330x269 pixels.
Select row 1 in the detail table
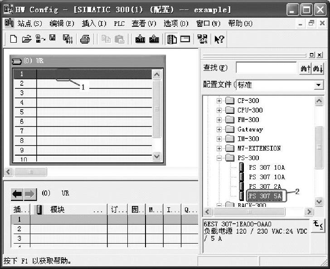[104, 220]
